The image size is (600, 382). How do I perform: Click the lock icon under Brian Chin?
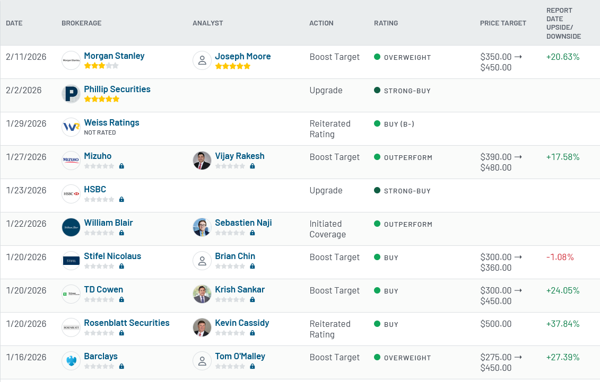click(x=253, y=266)
